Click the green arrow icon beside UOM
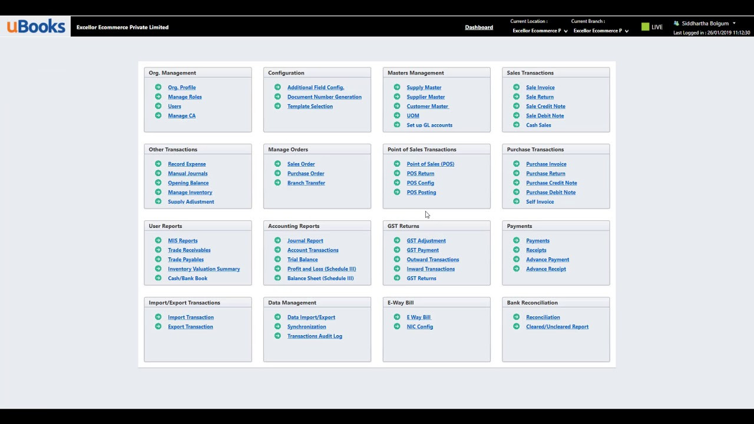 click(x=397, y=115)
